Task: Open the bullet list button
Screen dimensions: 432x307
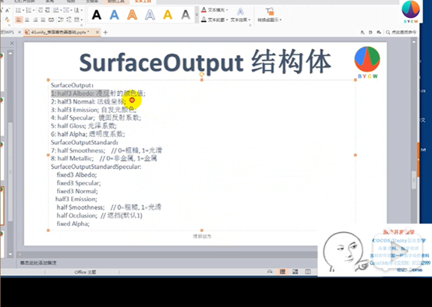Action: pyautogui.click(x=19, y=10)
